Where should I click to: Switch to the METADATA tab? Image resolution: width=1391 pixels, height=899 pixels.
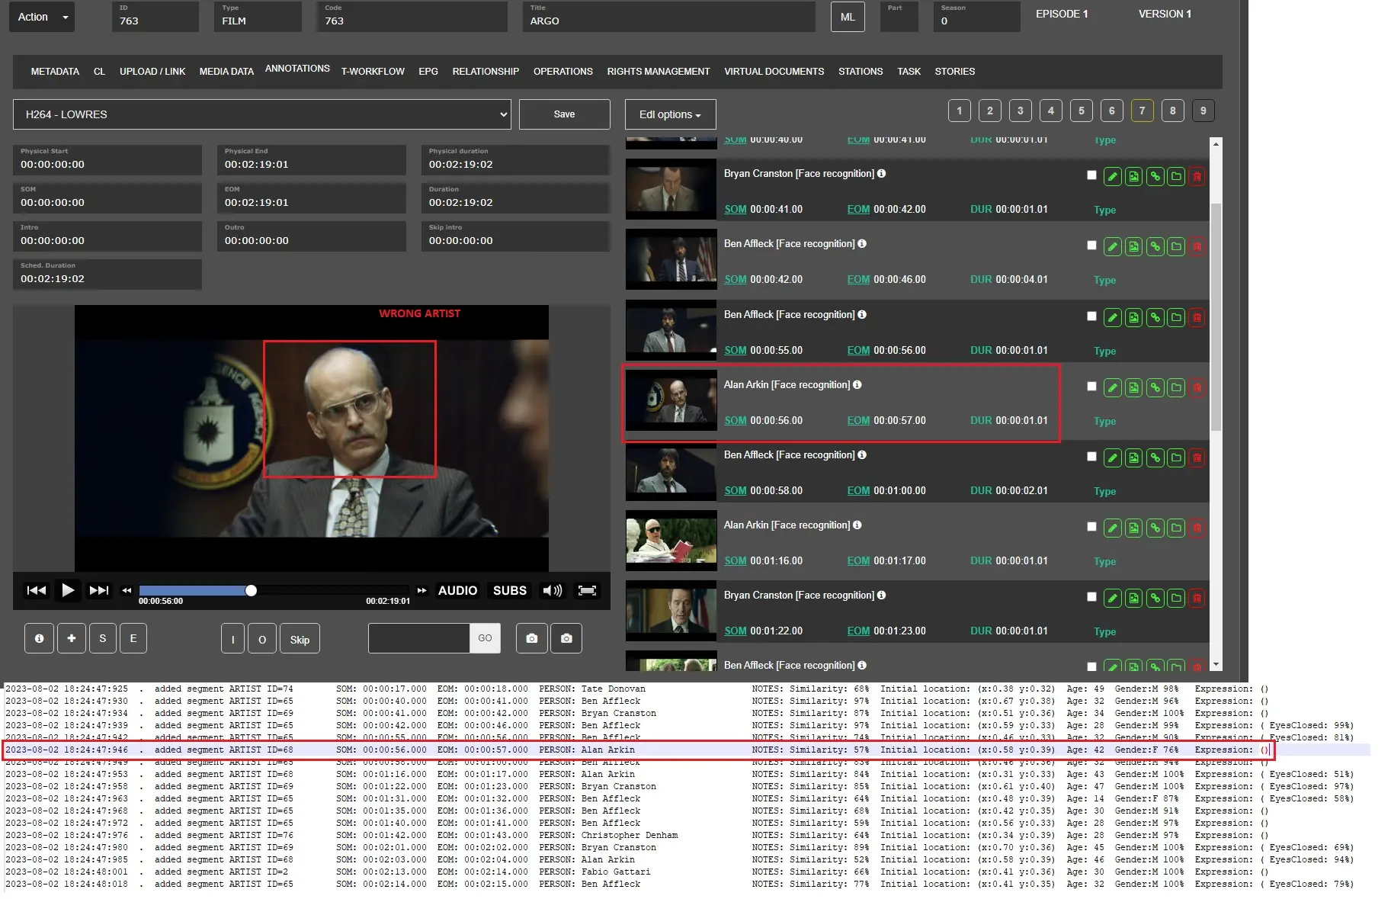(55, 72)
